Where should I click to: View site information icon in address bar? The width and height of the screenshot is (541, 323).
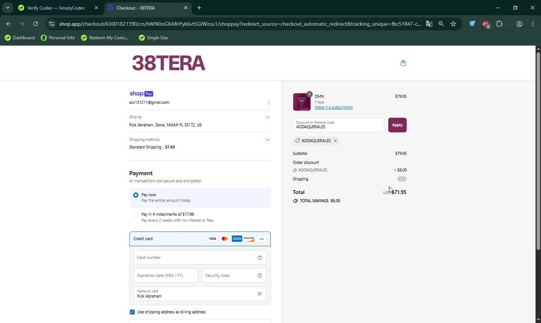(52, 24)
